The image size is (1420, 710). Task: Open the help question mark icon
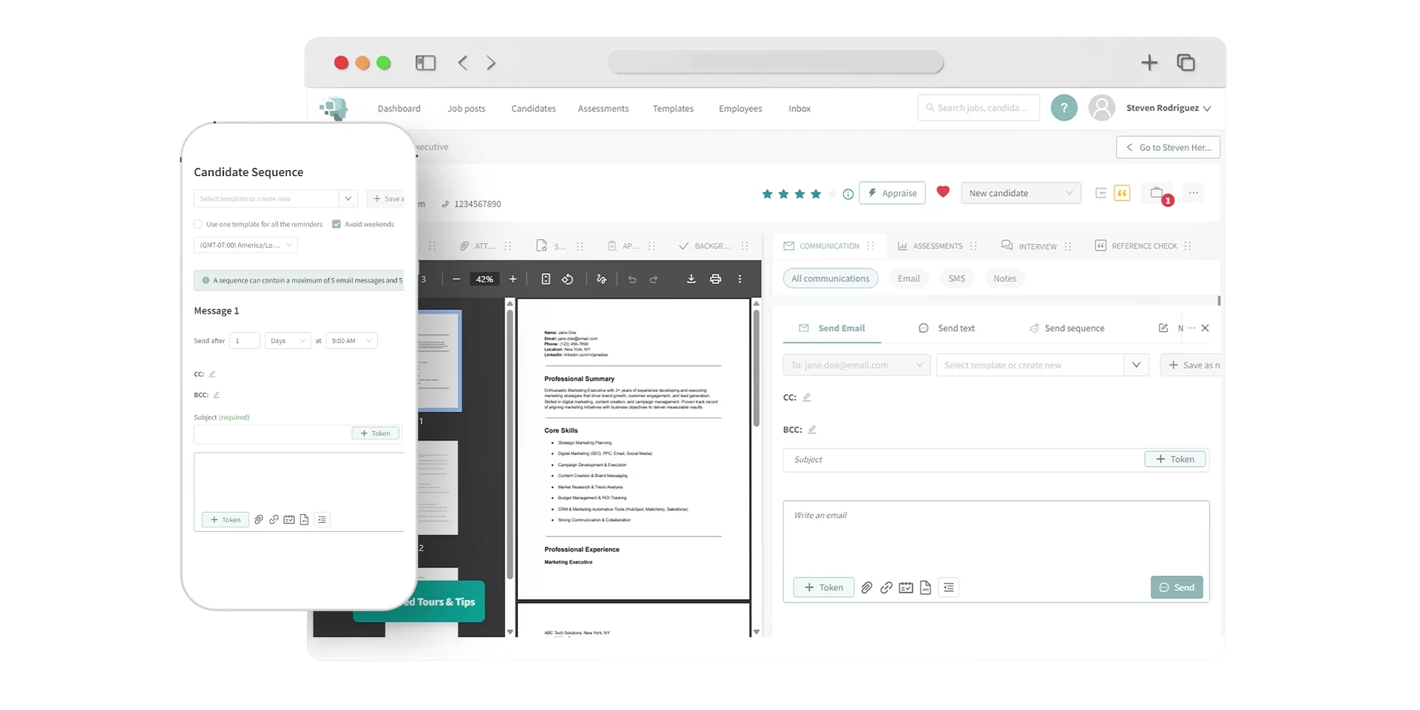(1064, 108)
